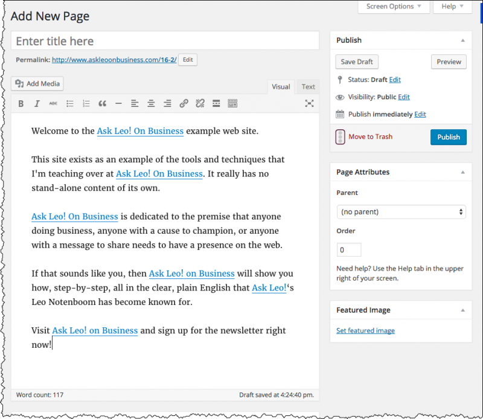Align text center
Screen dimensions: 483x419
pos(151,103)
